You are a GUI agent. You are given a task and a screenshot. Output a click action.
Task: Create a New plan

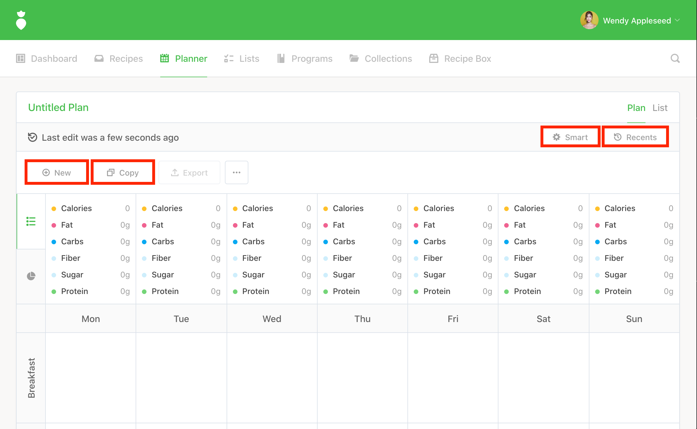(x=57, y=172)
